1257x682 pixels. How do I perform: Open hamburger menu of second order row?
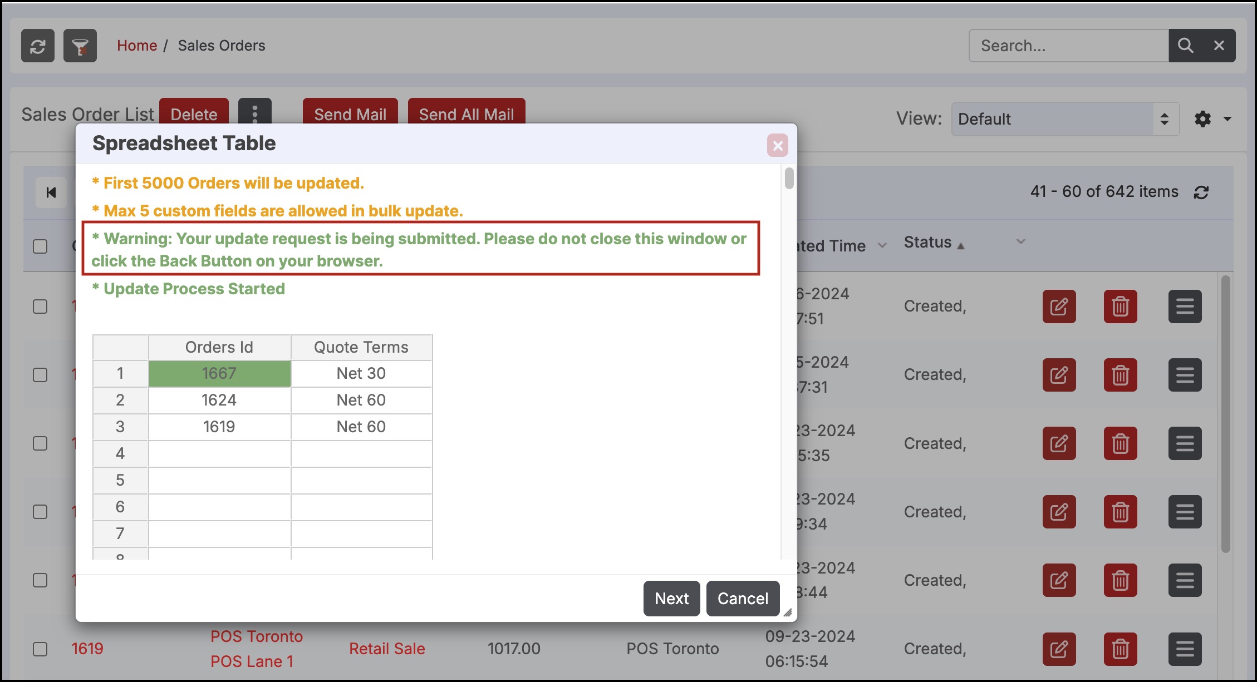point(1185,375)
